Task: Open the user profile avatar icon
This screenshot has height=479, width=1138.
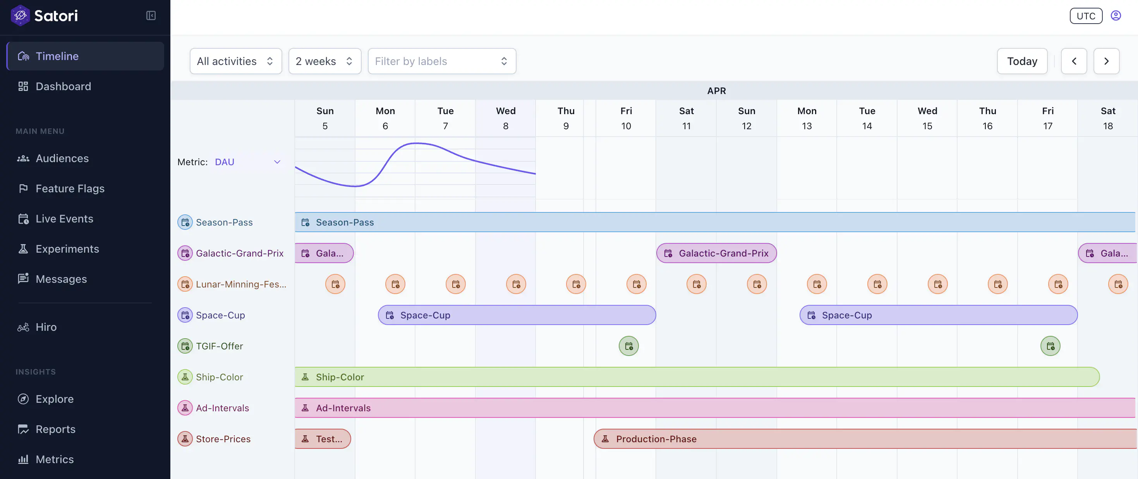Action: point(1116,15)
